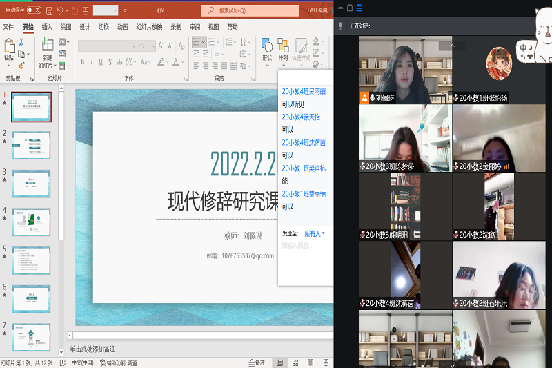Click the Cut scissors icon
The image size is (552, 368).
point(21,43)
